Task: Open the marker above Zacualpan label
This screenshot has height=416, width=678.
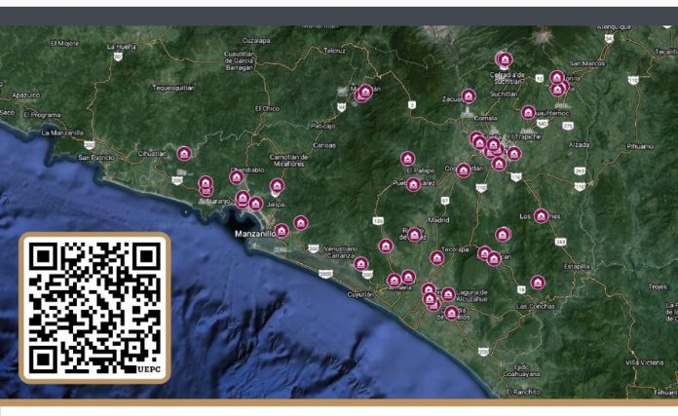Action: click(469, 95)
